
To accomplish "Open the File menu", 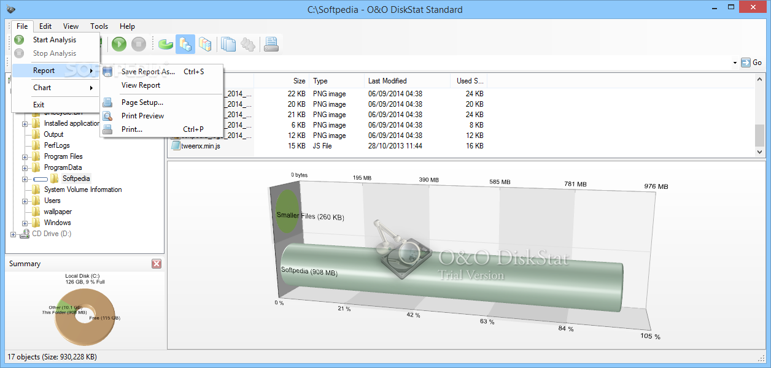I will tap(22, 26).
